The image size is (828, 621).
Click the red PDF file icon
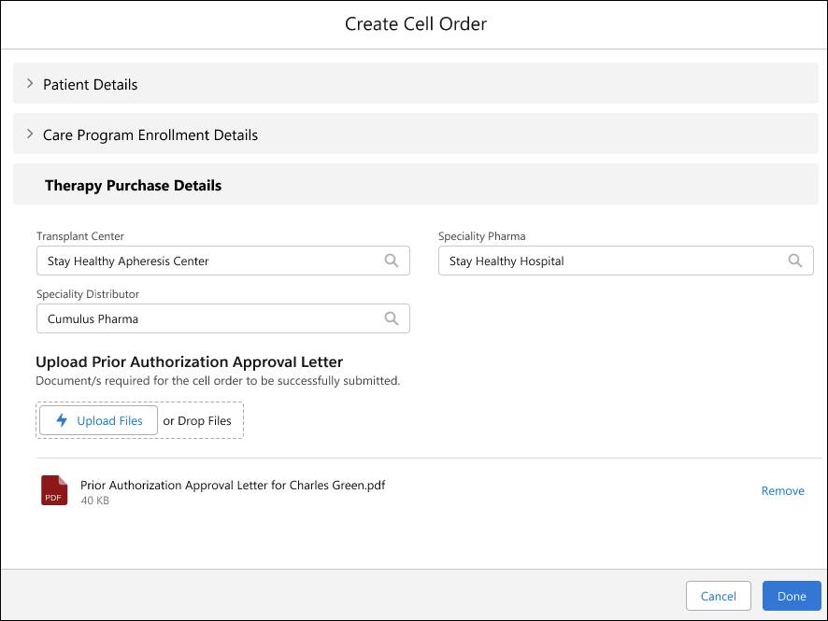point(54,490)
